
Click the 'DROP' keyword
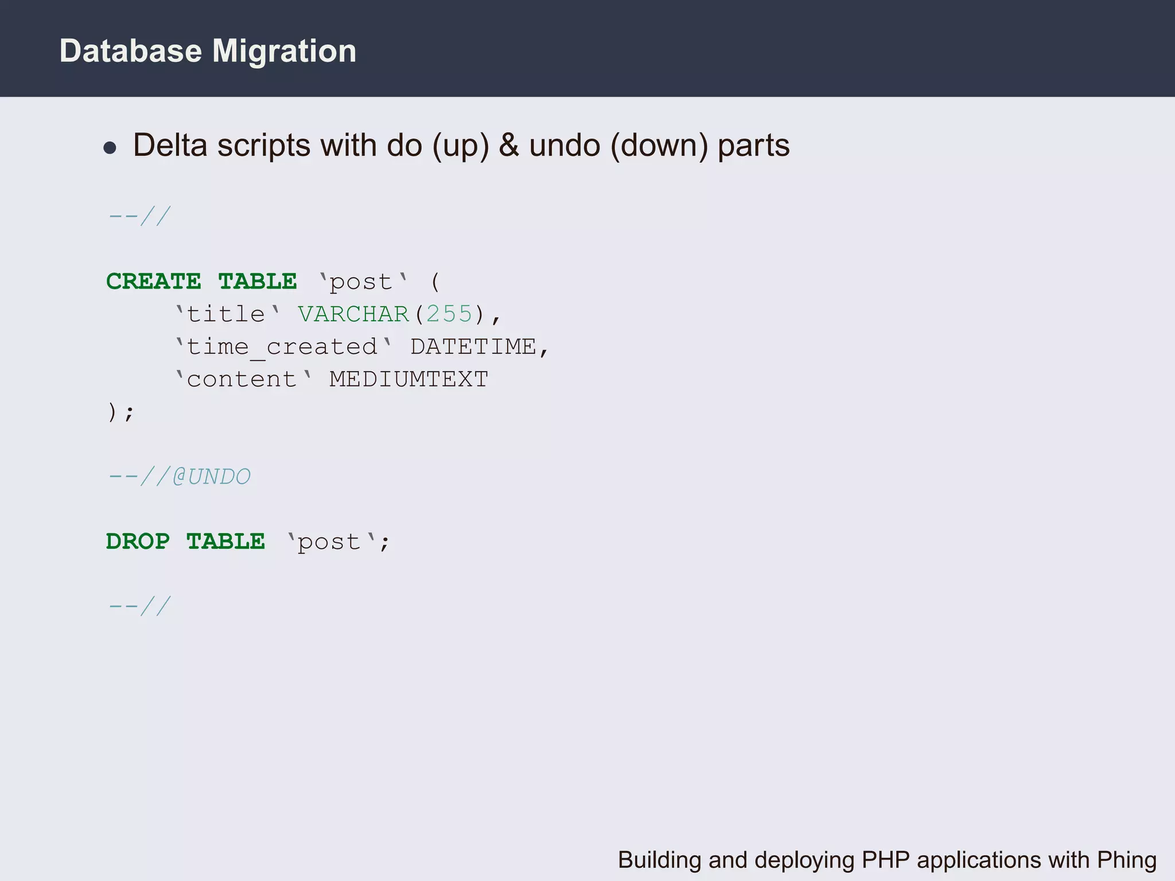(x=138, y=541)
